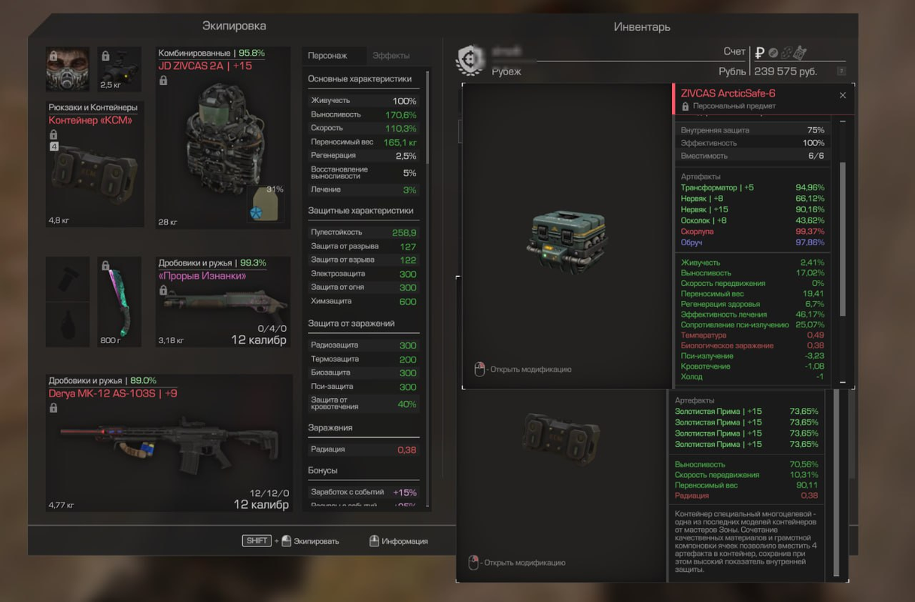Click the small help question-mark icon near balance

click(841, 71)
